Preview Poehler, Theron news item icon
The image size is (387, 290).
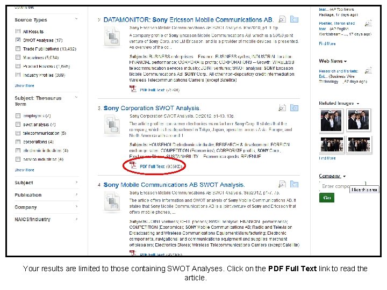pyautogui.click(x=368, y=24)
